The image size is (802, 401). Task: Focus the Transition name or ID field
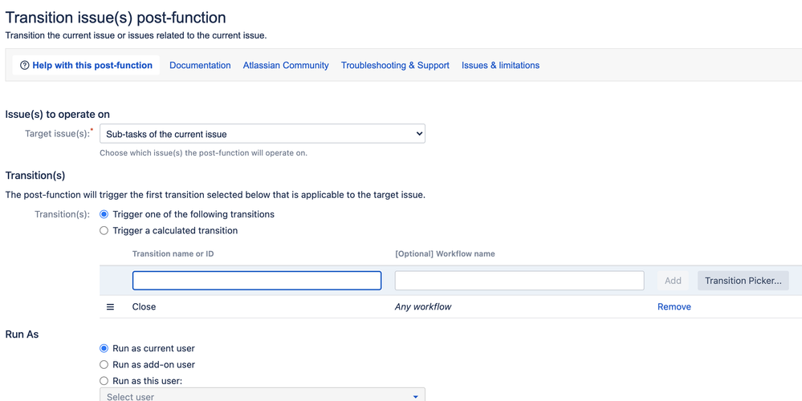(257, 281)
